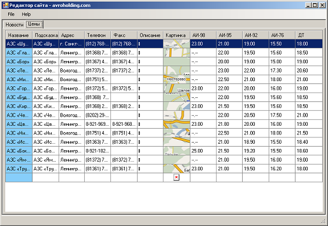Select the АЗС «Тру... name cell in Название column
The width and height of the screenshot is (328, 226).
point(19,169)
